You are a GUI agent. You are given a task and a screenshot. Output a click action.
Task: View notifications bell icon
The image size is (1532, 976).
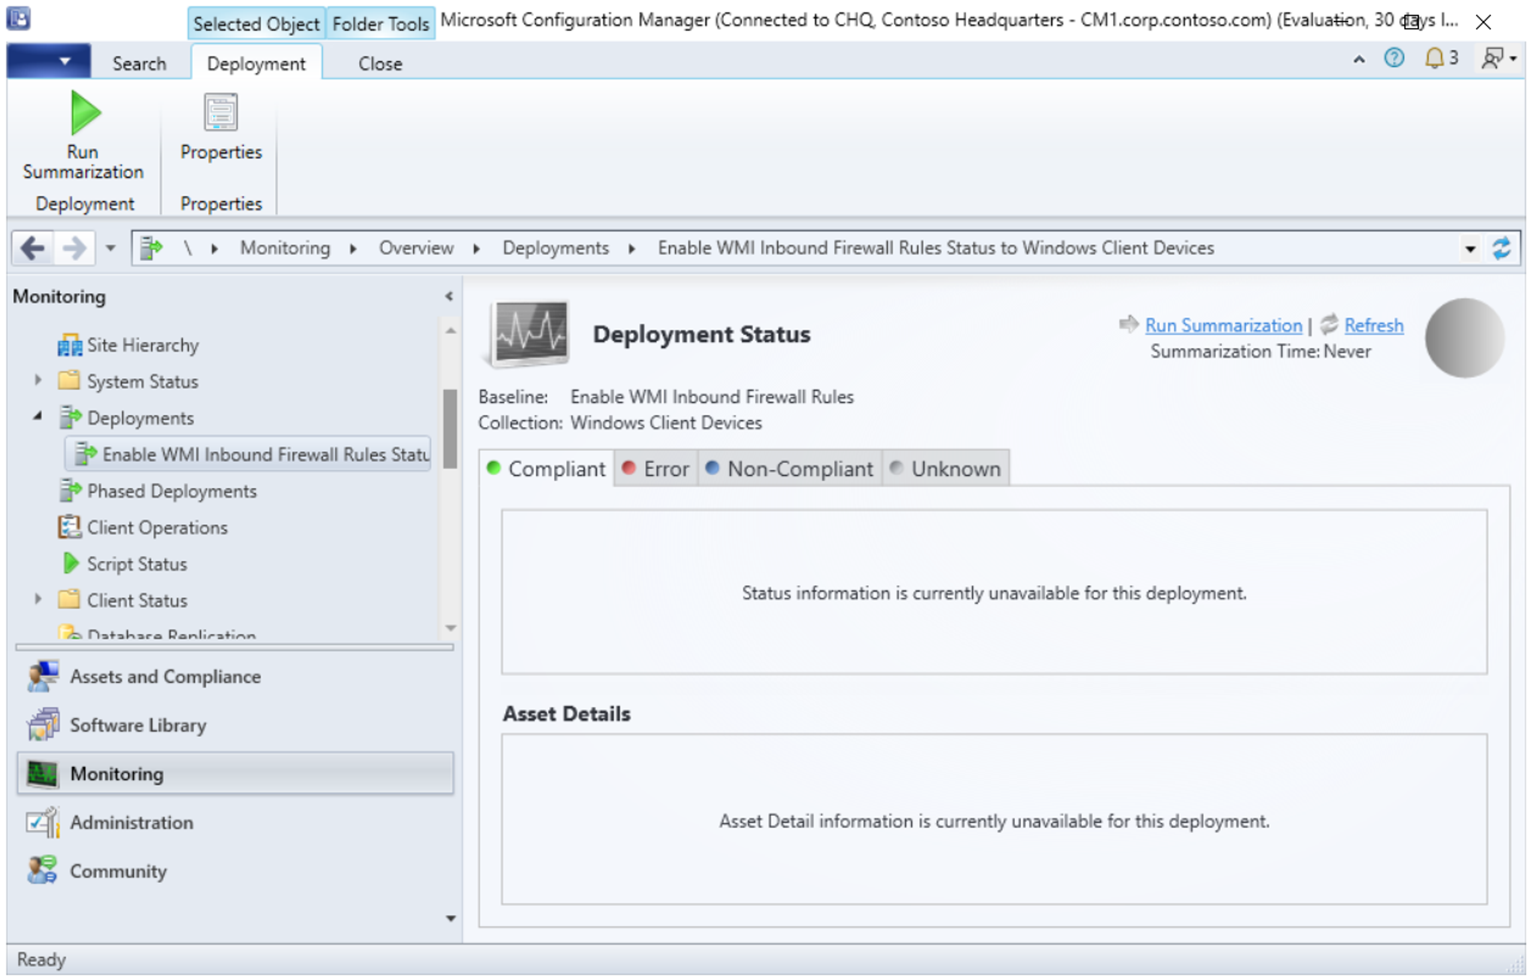click(x=1435, y=59)
